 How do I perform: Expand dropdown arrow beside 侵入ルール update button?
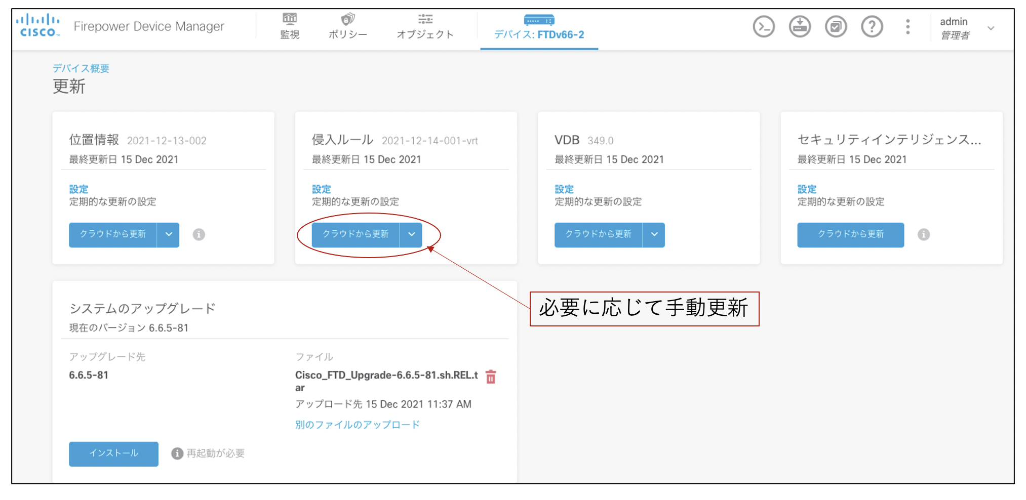(411, 235)
